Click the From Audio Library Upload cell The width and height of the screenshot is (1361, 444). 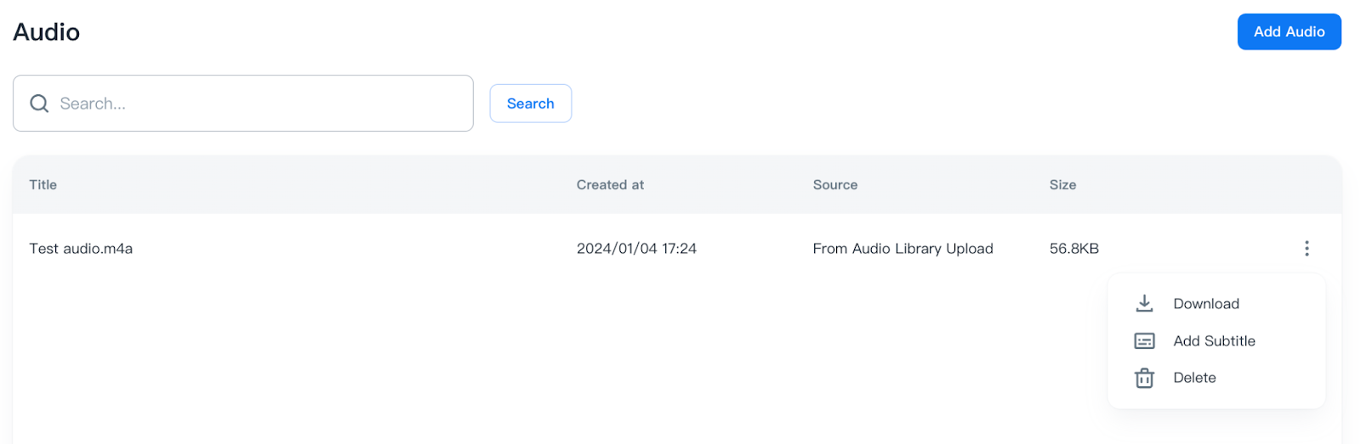tap(903, 249)
